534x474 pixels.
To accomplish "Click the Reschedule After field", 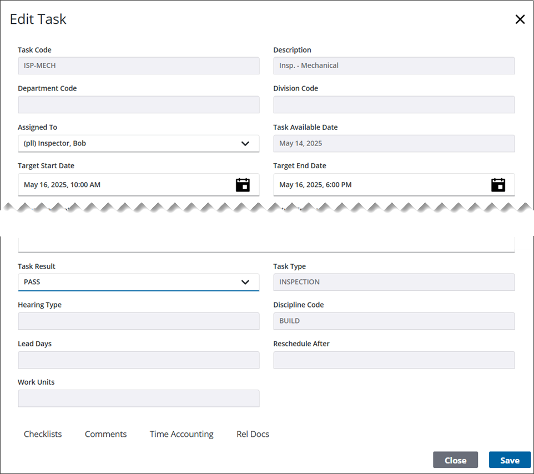I will (394, 360).
